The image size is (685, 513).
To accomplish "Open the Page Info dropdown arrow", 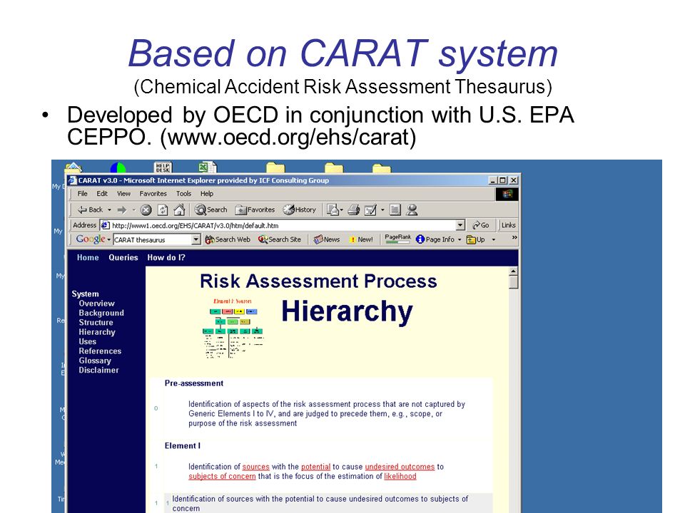I will [460, 239].
